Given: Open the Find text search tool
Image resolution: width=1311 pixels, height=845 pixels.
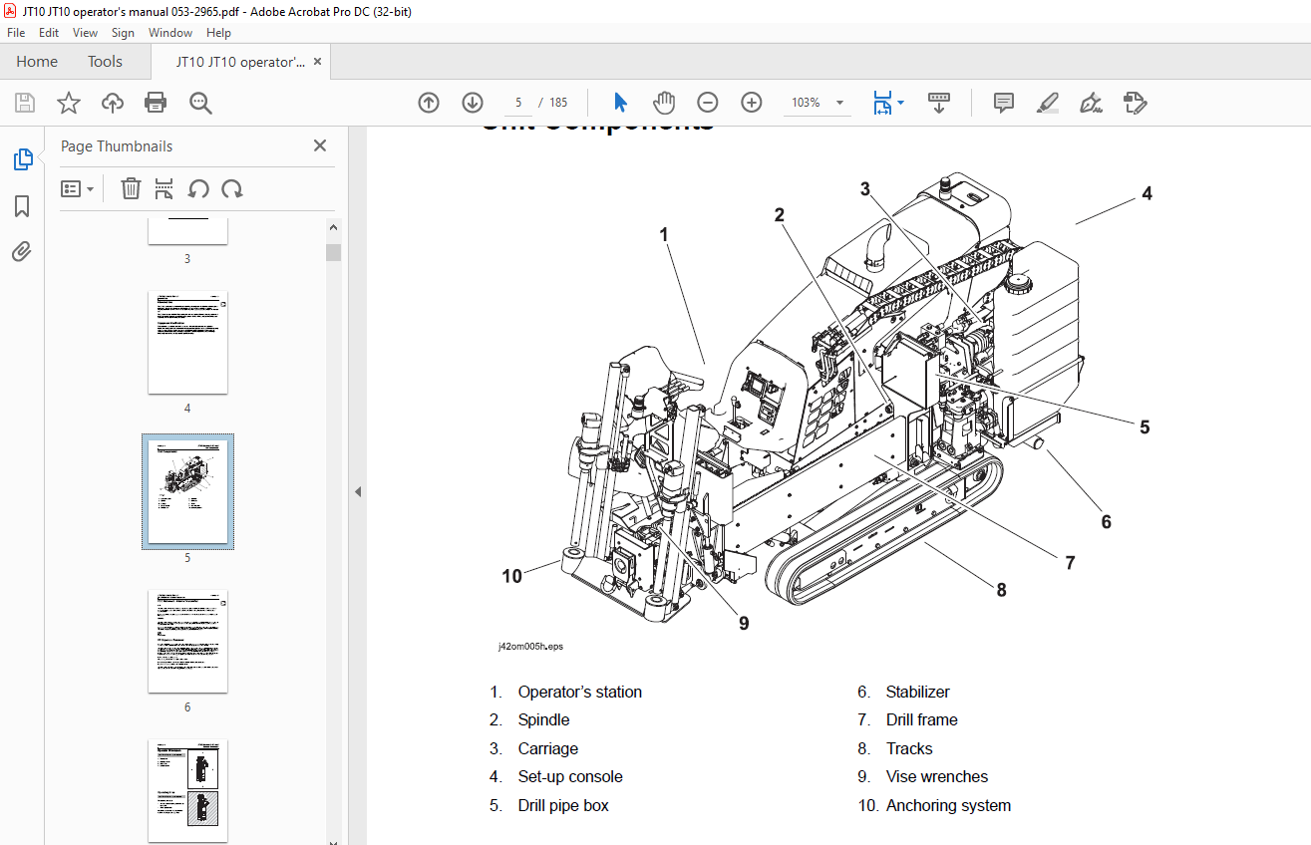Looking at the screenshot, I should 201,103.
